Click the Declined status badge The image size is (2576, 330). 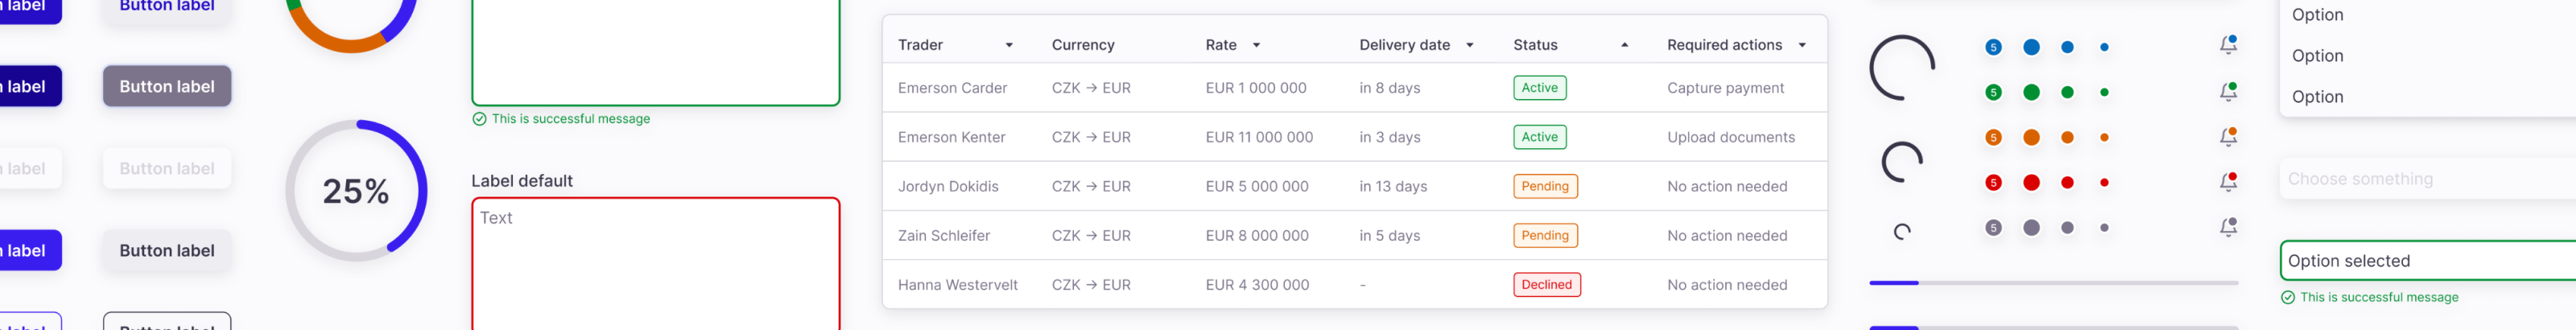(x=1546, y=285)
